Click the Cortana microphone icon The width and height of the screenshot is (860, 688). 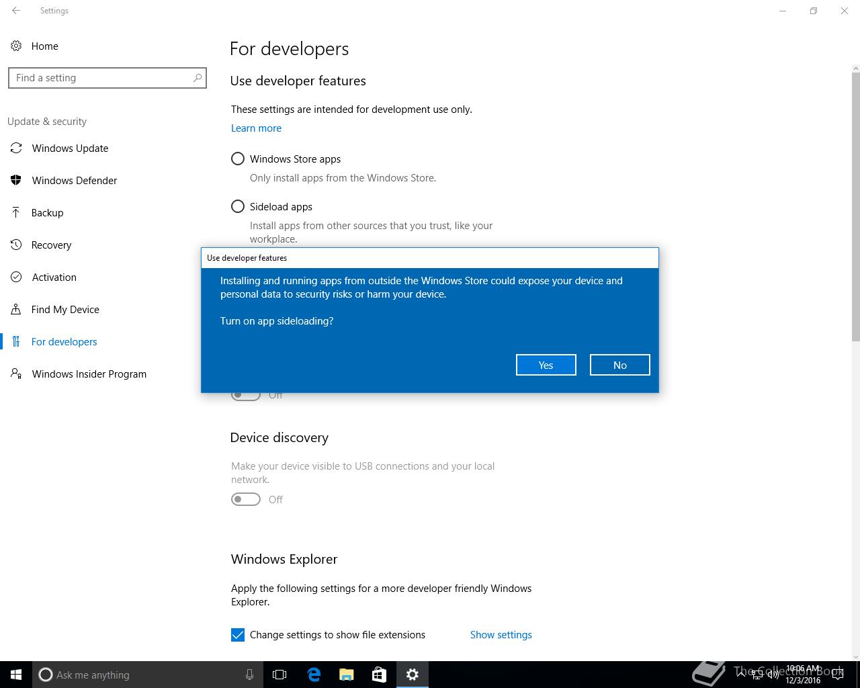pos(249,675)
